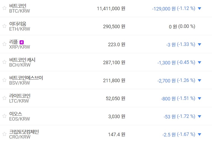The width and height of the screenshot is (212, 141).
Task: Click the star next to BCH/KRW
Action: coord(4,62)
